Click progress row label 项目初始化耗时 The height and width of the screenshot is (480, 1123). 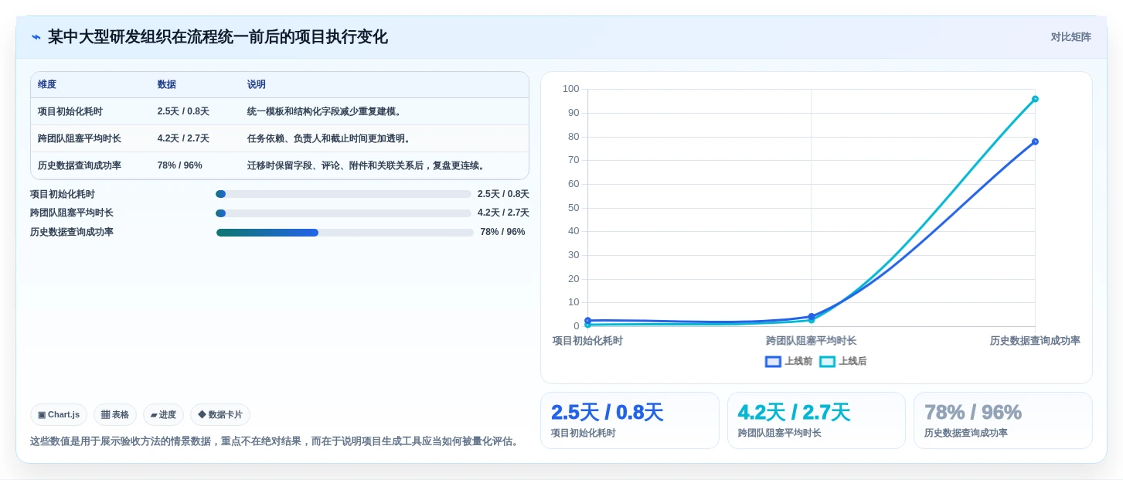(x=63, y=194)
